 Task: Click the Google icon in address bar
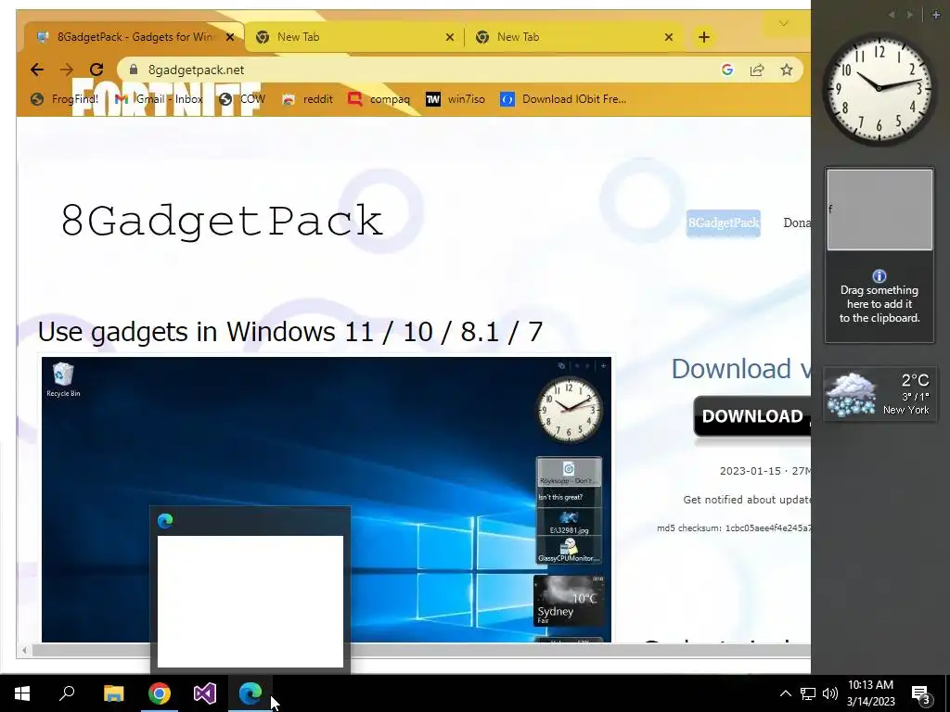pos(727,70)
